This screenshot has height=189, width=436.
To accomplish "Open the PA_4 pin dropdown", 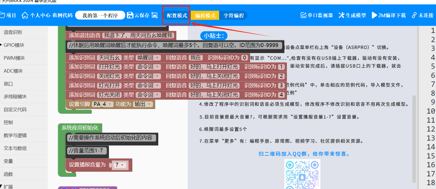I will click(x=103, y=104).
